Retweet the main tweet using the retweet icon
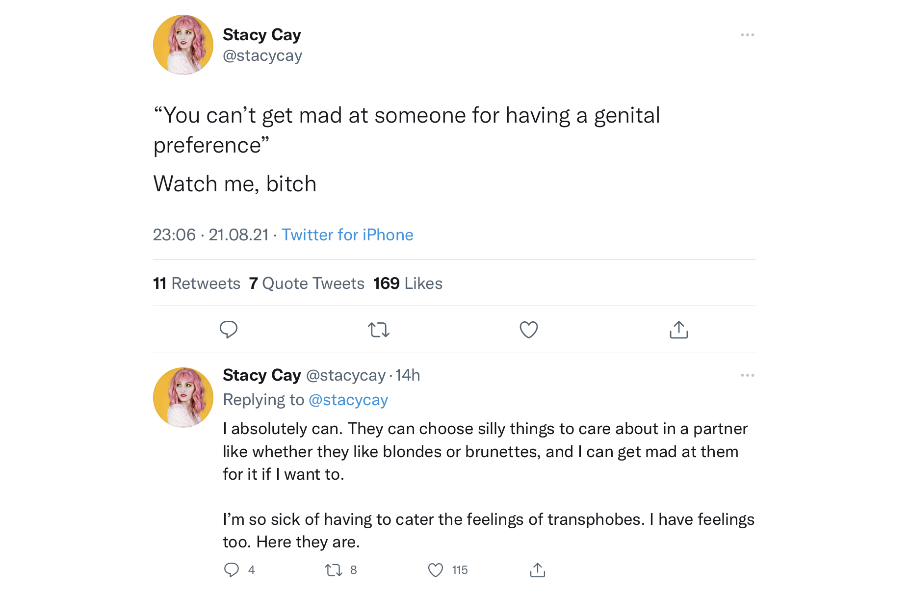 [379, 330]
